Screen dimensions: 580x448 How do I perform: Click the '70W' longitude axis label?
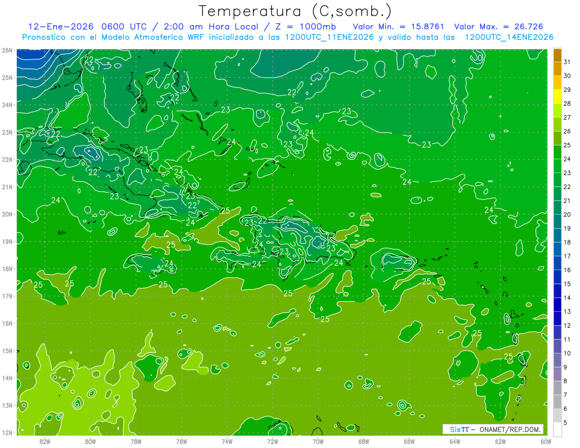[x=318, y=441]
